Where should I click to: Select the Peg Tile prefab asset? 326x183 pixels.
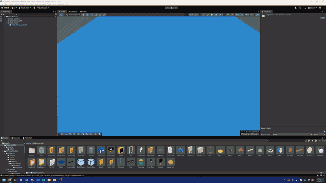coord(51,163)
